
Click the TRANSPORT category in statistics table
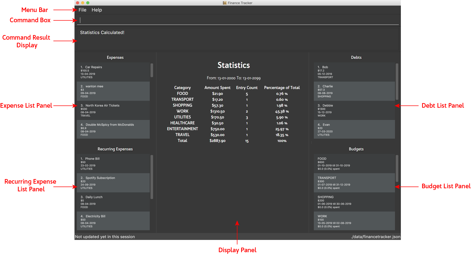[x=183, y=100]
